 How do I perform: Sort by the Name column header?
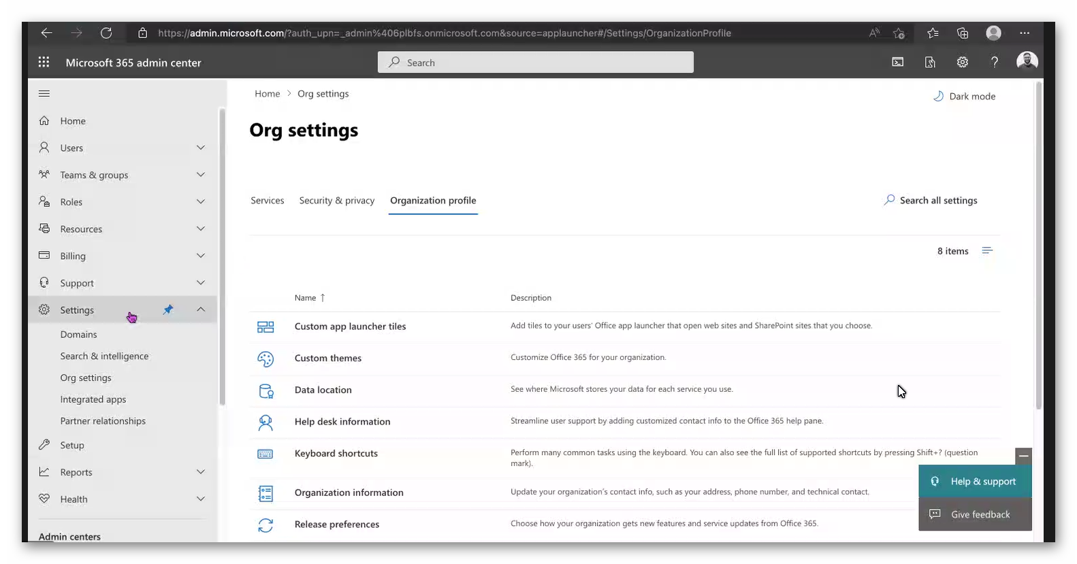(310, 298)
